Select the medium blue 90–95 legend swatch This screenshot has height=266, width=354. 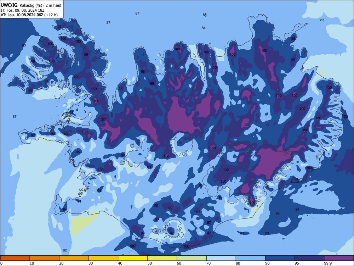pos(280,258)
